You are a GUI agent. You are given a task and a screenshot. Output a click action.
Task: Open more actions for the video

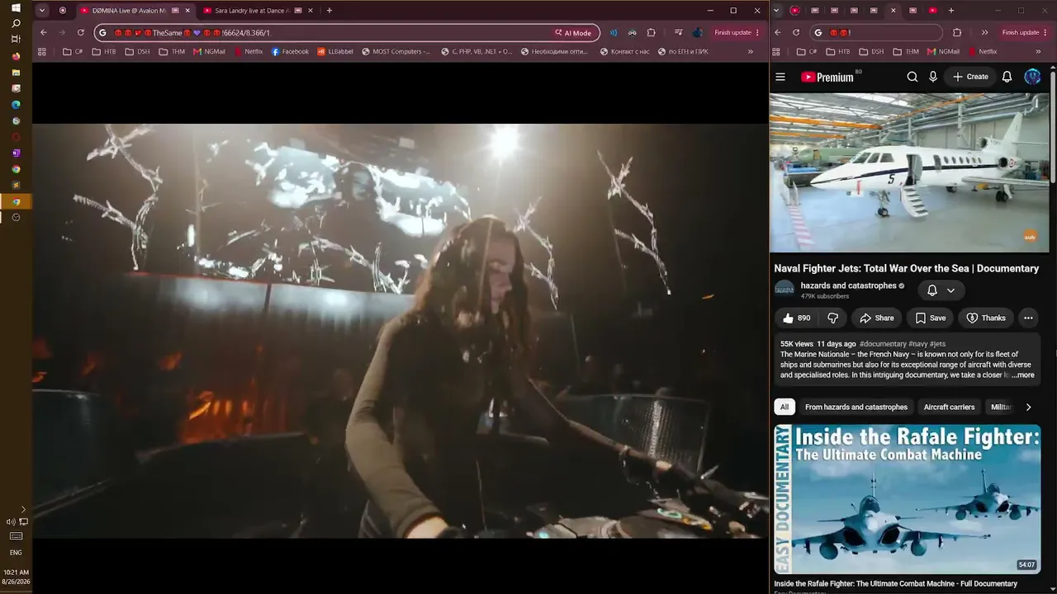point(1028,318)
